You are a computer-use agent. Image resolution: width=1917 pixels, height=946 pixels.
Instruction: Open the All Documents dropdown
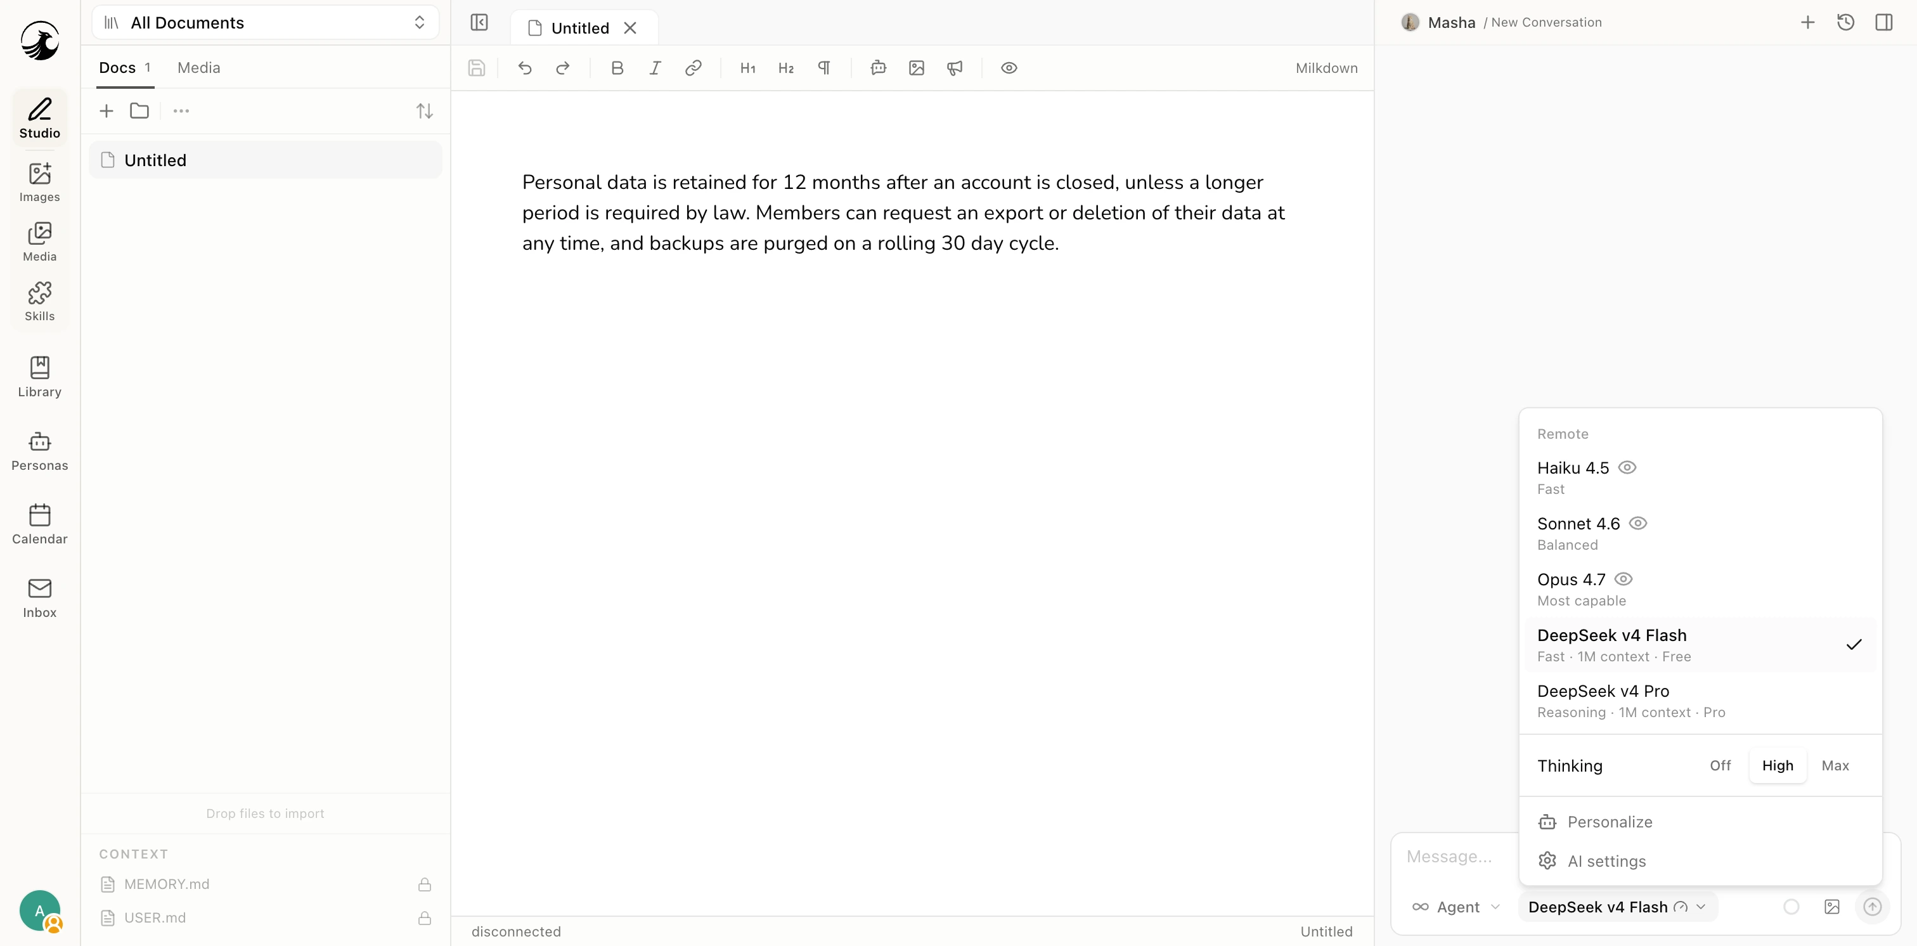pos(266,22)
